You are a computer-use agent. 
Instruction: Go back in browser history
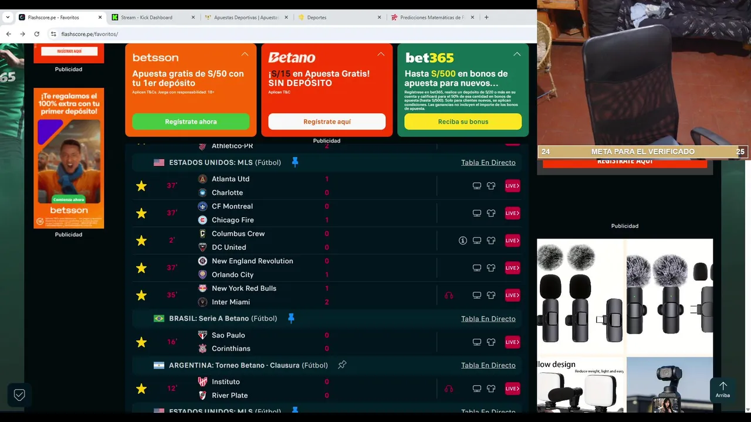click(8, 34)
